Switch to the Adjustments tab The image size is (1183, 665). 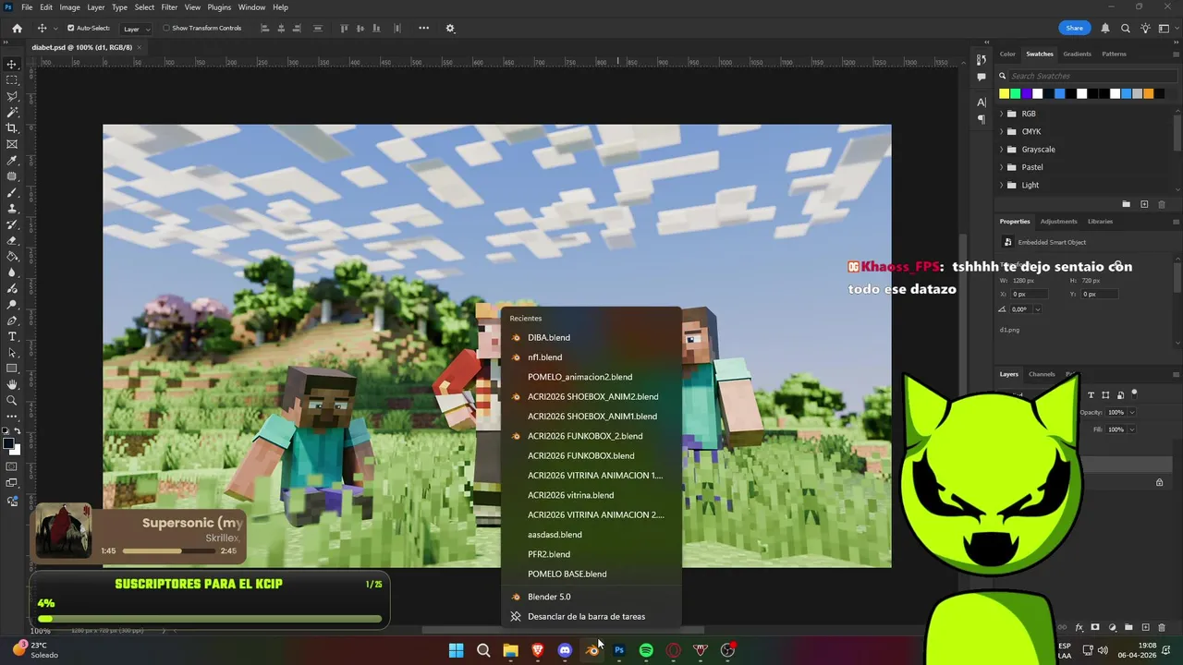coord(1058,222)
